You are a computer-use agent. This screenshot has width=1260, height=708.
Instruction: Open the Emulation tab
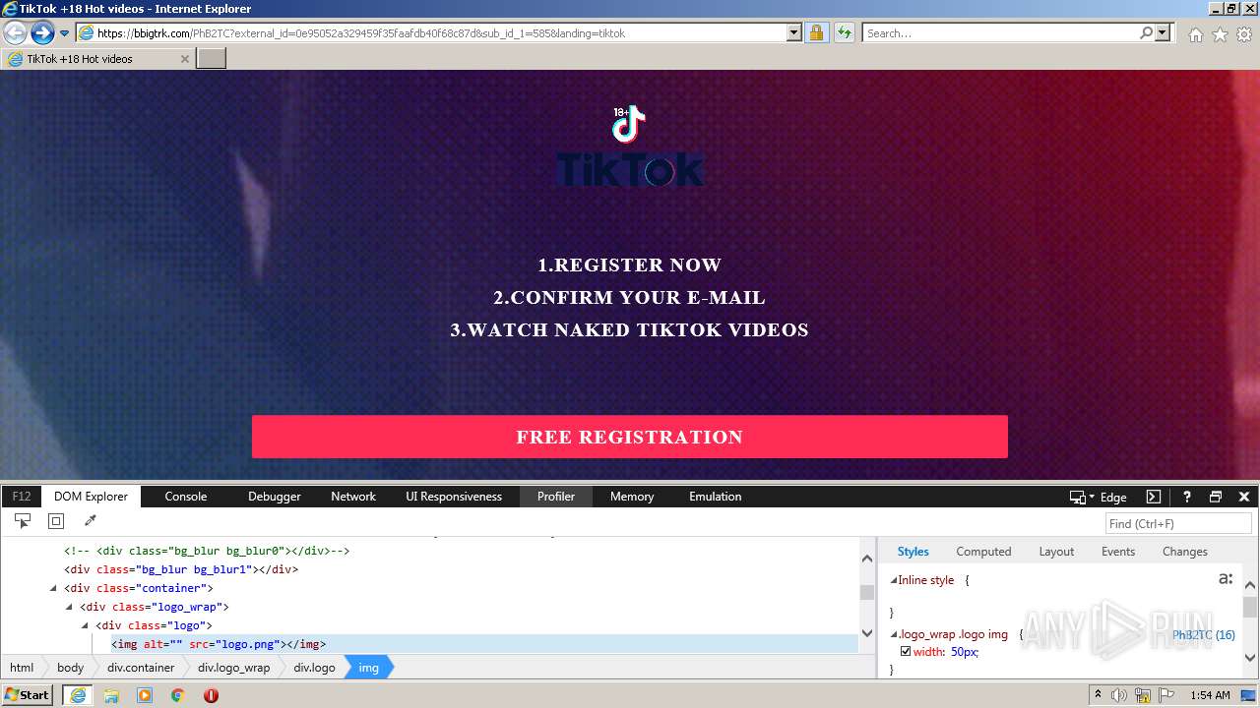[716, 497]
